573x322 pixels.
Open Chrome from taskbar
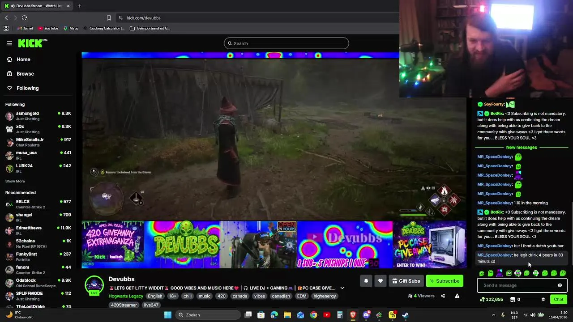point(313,315)
